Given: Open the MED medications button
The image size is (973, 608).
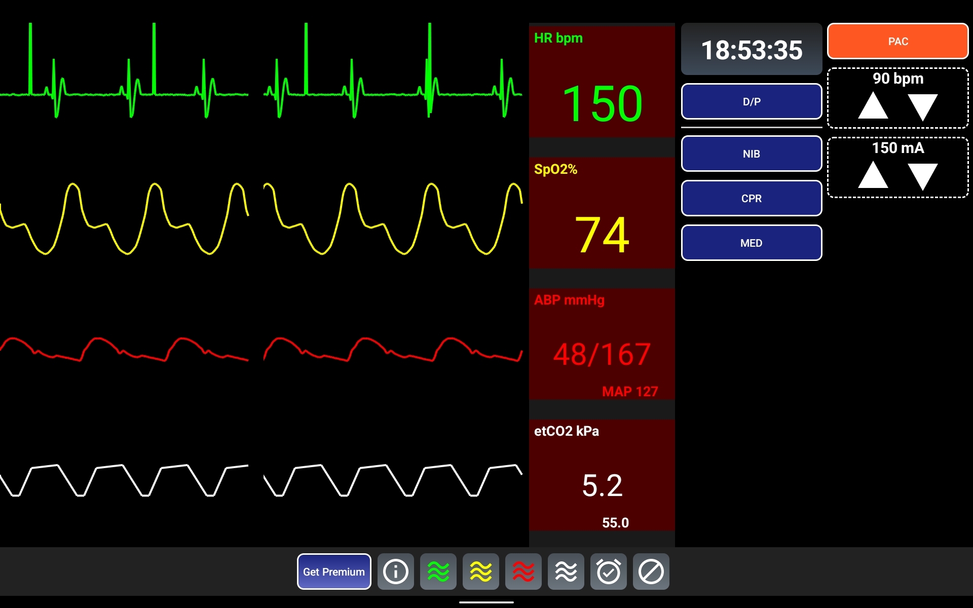Looking at the screenshot, I should pos(751,243).
